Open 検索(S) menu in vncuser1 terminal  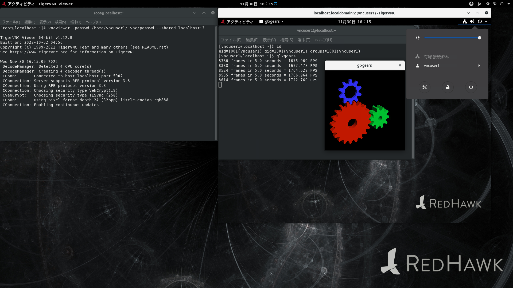click(287, 40)
